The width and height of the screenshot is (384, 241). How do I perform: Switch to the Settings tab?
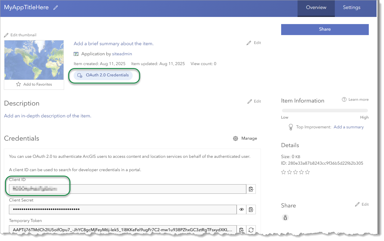352,8
